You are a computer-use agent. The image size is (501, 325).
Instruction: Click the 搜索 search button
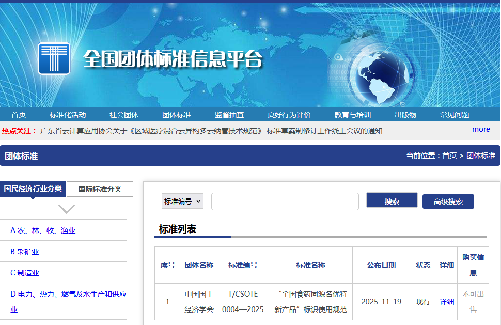(392, 201)
